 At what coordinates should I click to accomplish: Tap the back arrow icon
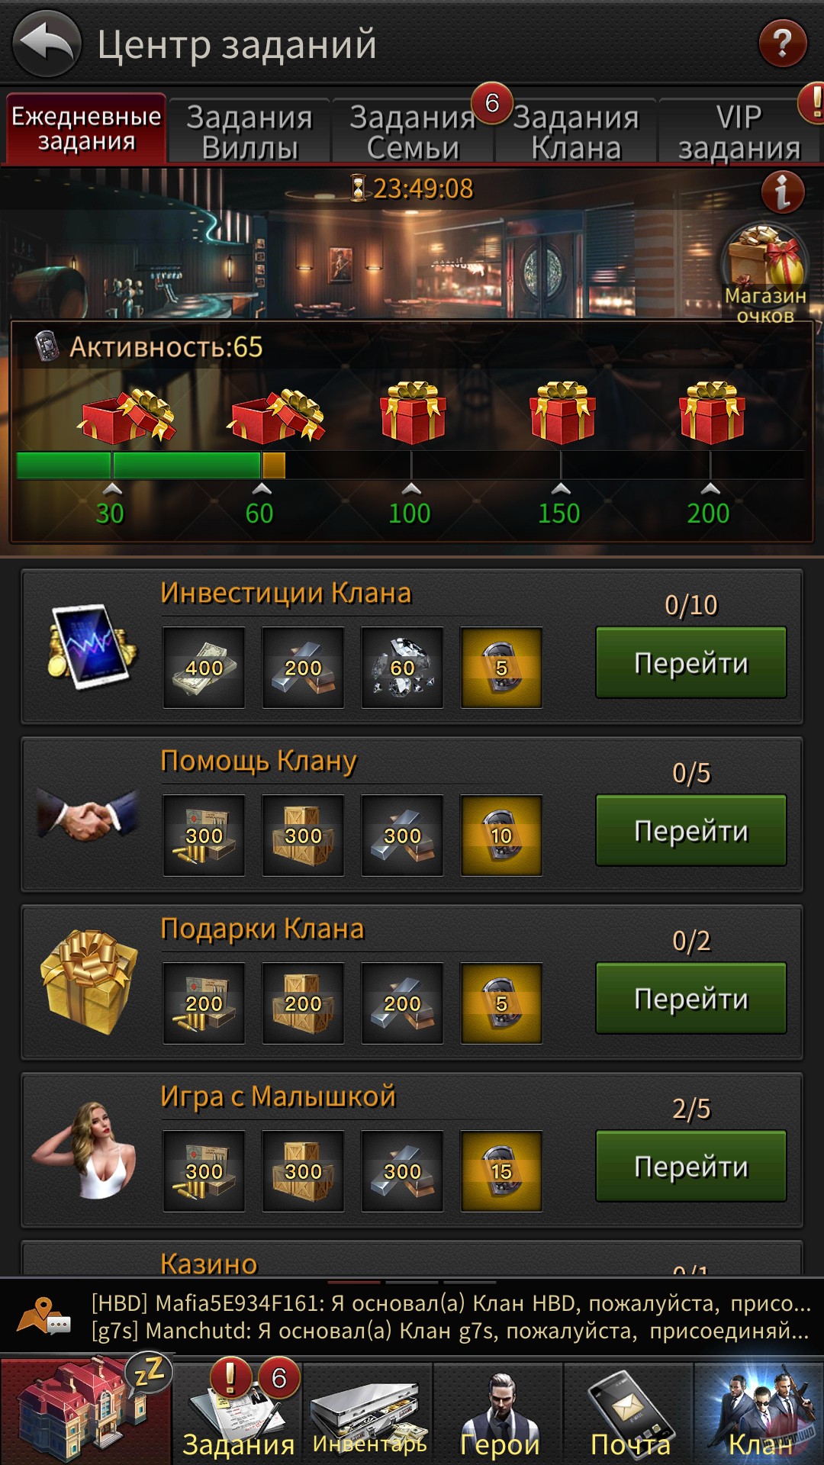[x=47, y=43]
